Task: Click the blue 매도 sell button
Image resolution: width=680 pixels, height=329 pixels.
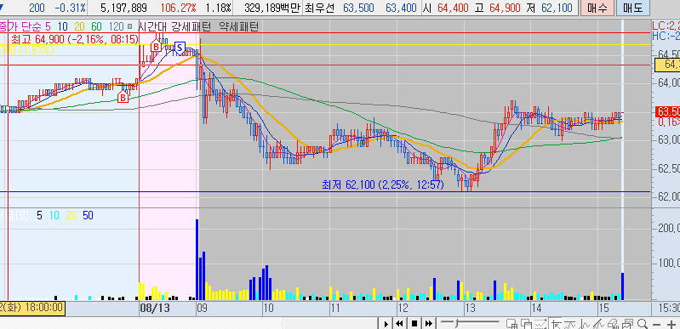Action: 633,8
